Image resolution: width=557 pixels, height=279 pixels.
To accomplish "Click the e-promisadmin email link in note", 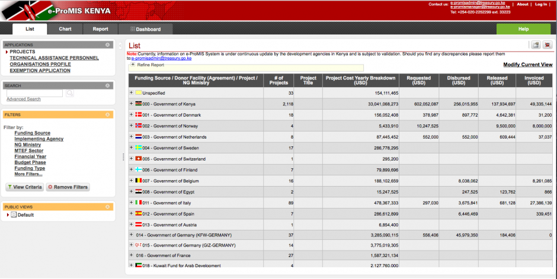I will point(161,58).
